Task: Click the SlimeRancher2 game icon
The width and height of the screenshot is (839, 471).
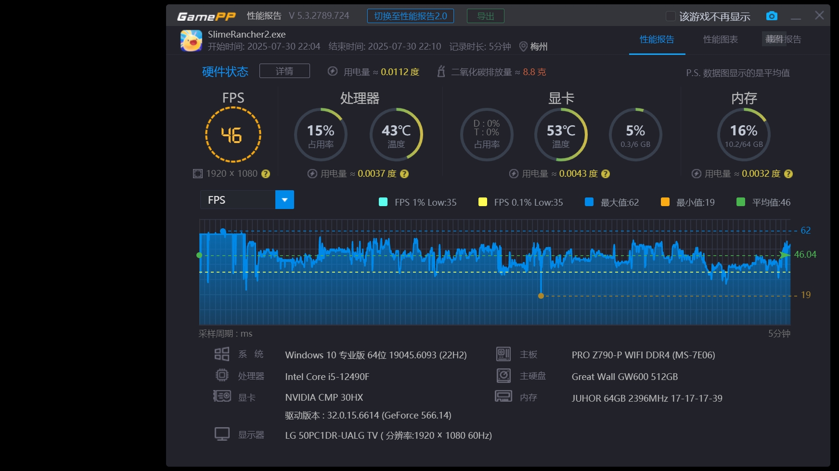Action: point(191,40)
